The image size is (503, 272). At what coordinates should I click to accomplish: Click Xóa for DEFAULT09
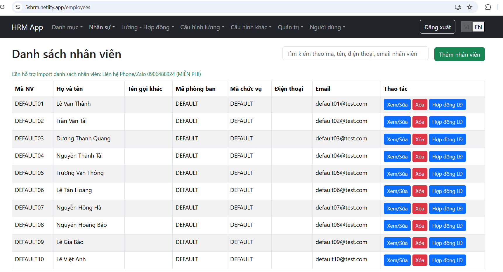click(420, 243)
